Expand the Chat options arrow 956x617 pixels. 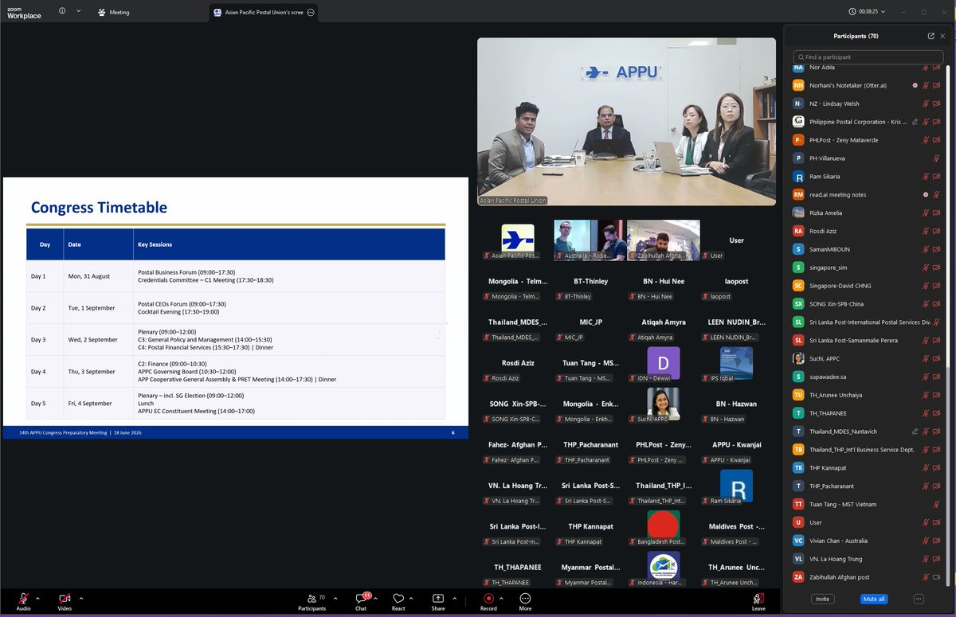pyautogui.click(x=376, y=599)
